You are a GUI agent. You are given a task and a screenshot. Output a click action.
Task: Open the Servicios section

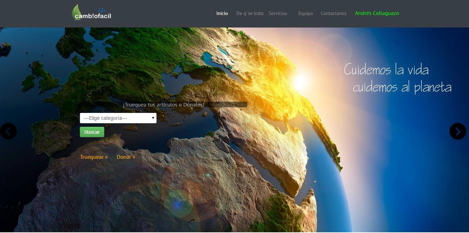click(278, 13)
